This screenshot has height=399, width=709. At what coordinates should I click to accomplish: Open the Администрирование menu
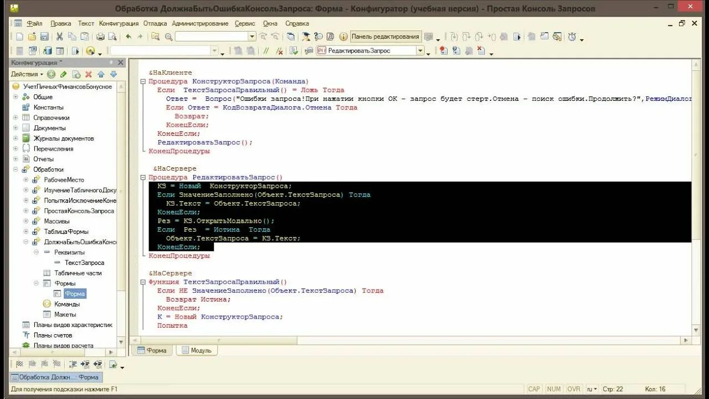(x=200, y=23)
